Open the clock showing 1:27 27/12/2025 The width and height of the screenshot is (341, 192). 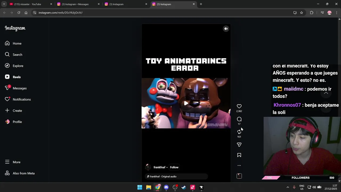(331, 187)
